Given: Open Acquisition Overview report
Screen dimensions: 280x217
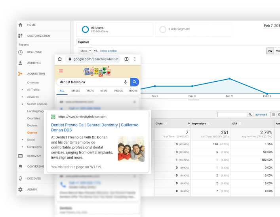Looking at the screenshot, I should (x=33, y=83).
